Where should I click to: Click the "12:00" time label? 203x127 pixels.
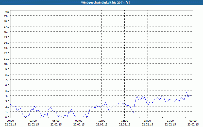[x=102, y=121]
